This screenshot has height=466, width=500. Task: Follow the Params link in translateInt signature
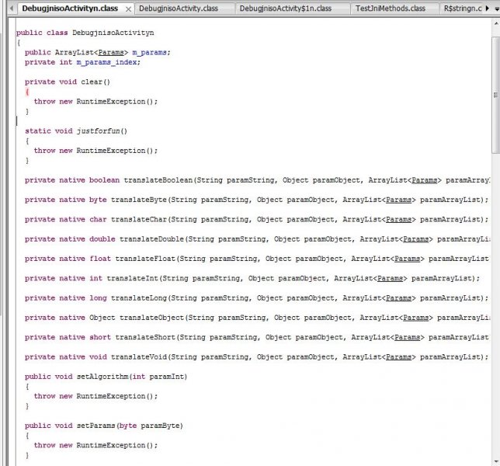tap(390, 279)
